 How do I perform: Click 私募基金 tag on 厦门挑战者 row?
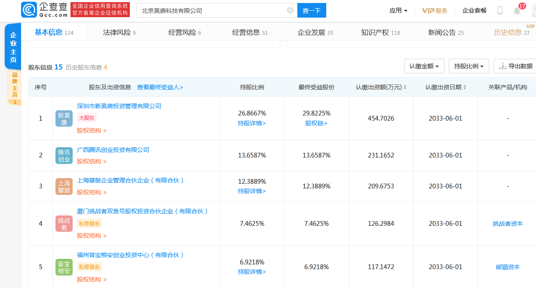89,223
